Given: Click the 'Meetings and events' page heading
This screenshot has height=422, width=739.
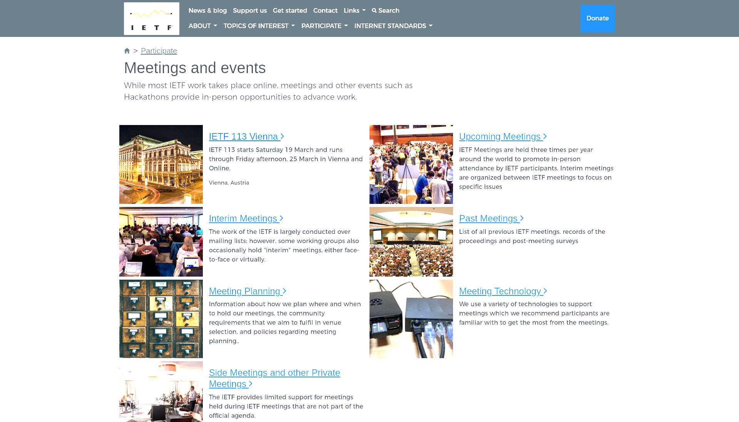Looking at the screenshot, I should [x=195, y=68].
